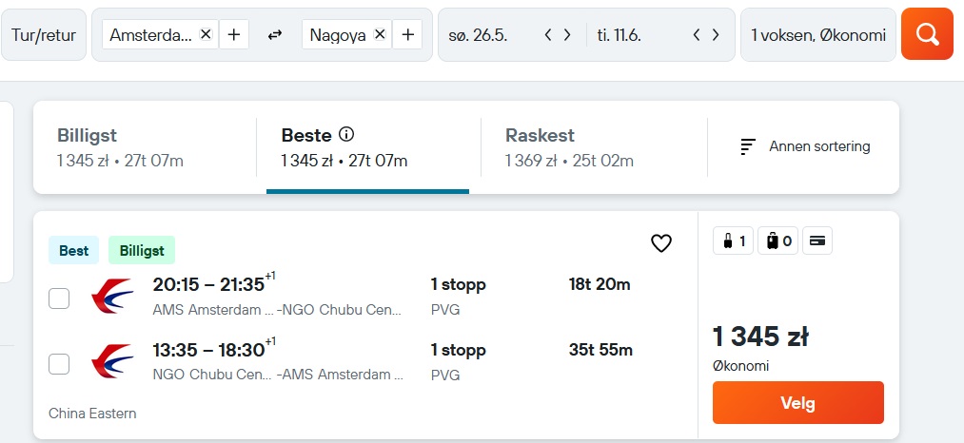Open the Tur/retur trip type dropdown
Image resolution: width=964 pixels, height=443 pixels.
click(x=44, y=35)
